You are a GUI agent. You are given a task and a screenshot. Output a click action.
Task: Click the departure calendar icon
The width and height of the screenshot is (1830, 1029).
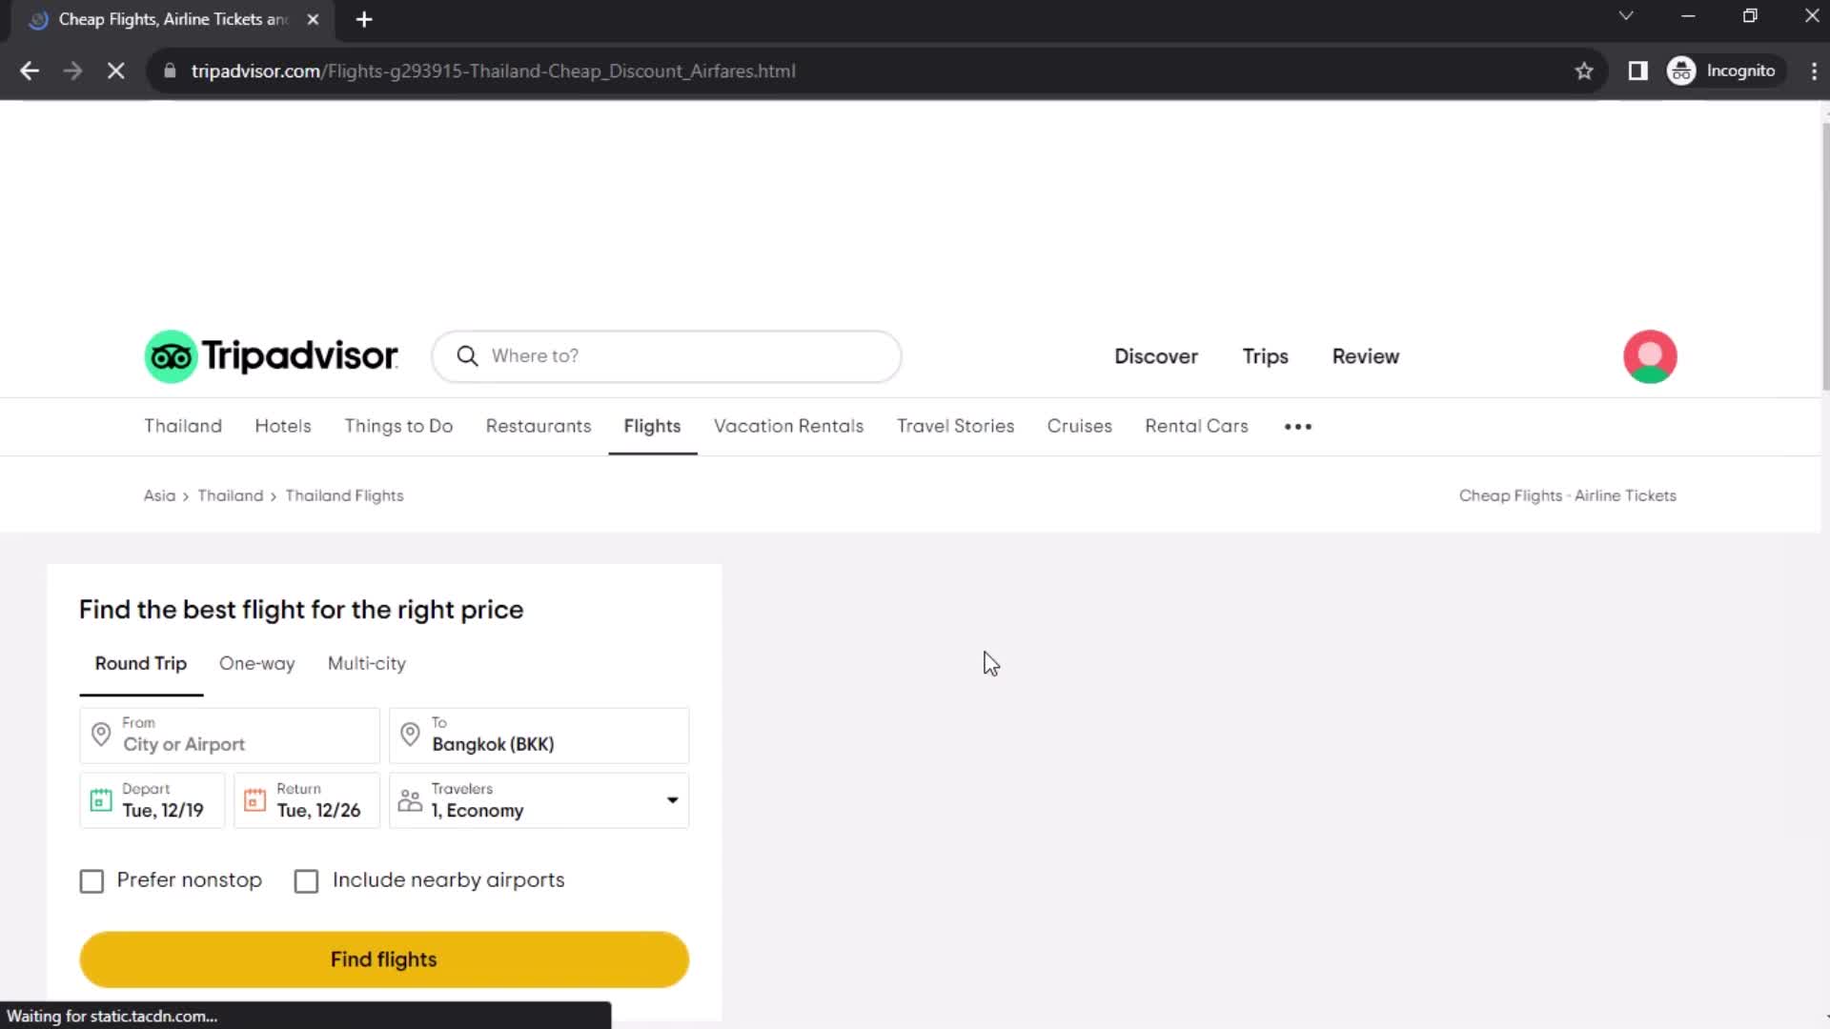pos(100,801)
